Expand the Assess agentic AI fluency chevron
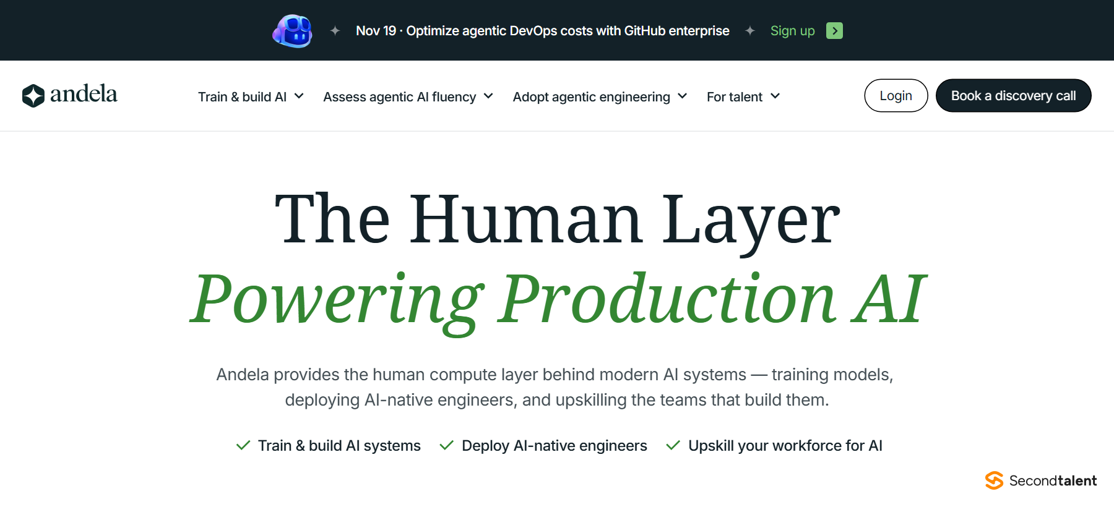 coord(488,96)
